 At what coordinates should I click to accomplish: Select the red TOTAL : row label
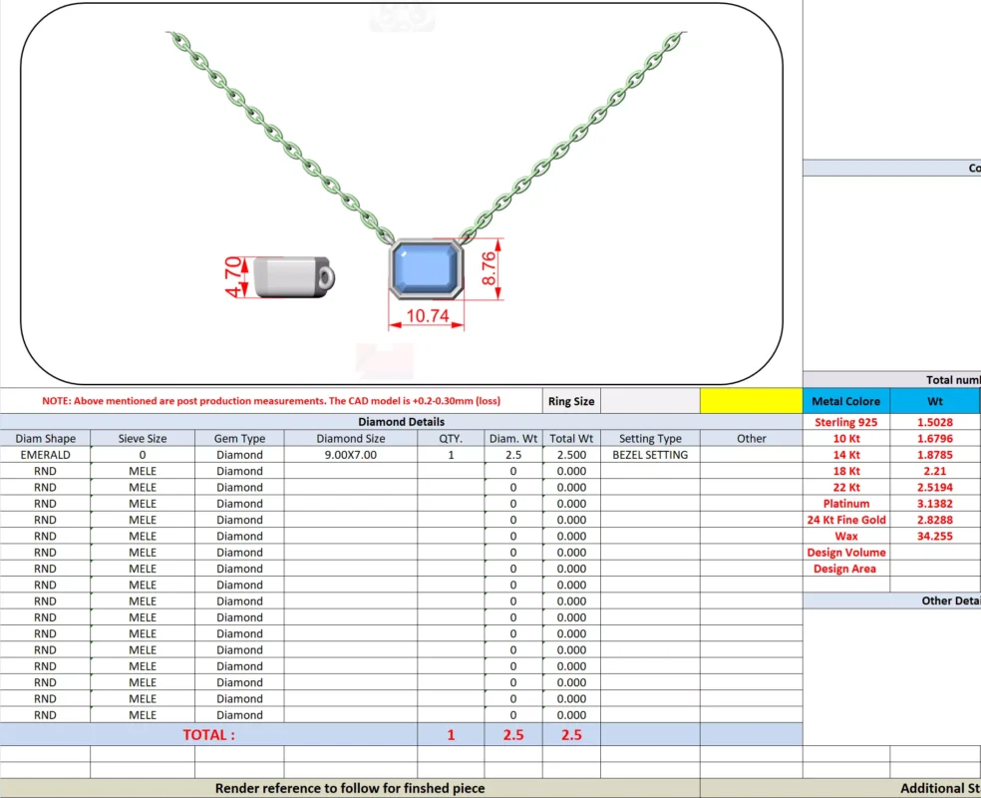208,734
